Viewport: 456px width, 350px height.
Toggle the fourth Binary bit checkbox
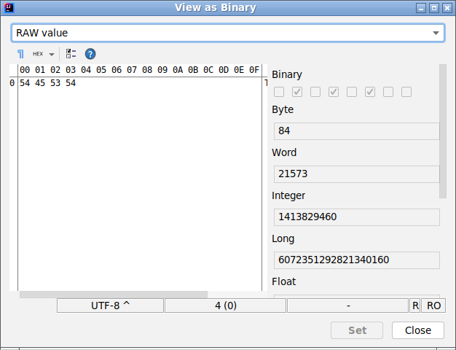334,92
